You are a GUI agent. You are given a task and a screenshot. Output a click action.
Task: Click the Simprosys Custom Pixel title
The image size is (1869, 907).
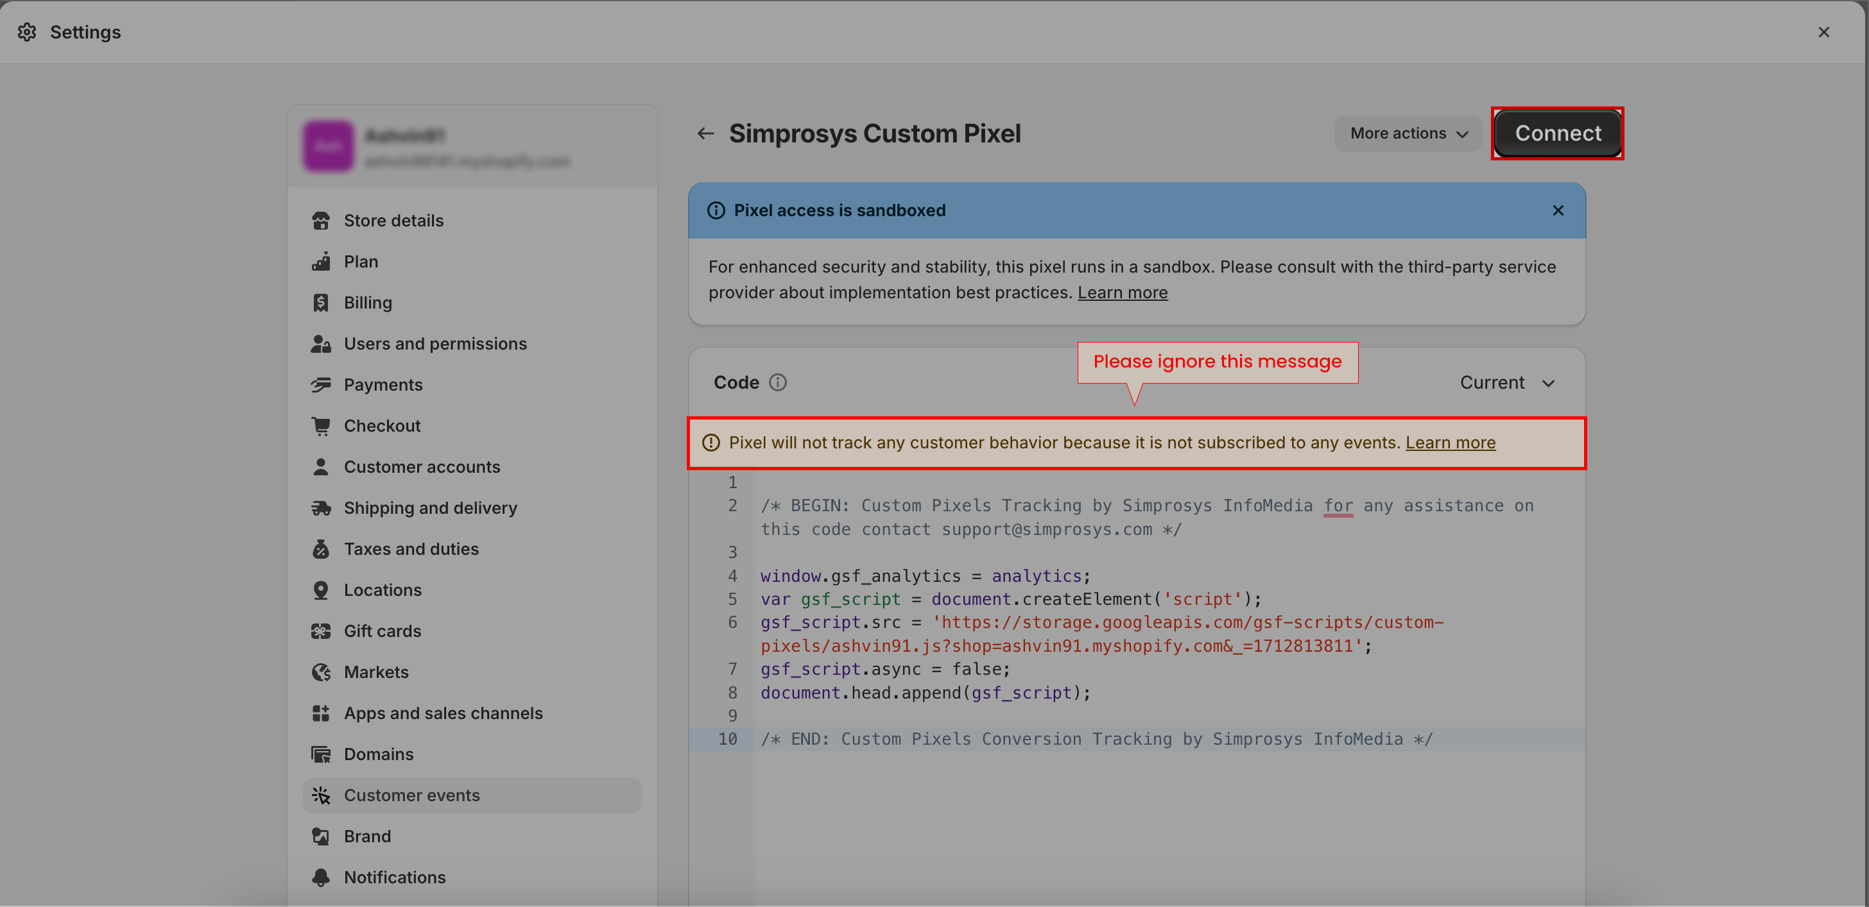(x=874, y=133)
